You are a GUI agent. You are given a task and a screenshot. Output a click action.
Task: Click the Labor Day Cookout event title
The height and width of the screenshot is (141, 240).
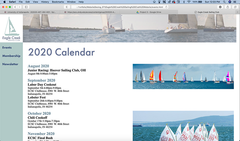[x=42, y=85]
